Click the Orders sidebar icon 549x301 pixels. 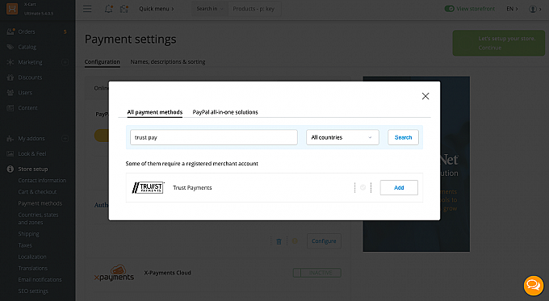tap(10, 31)
